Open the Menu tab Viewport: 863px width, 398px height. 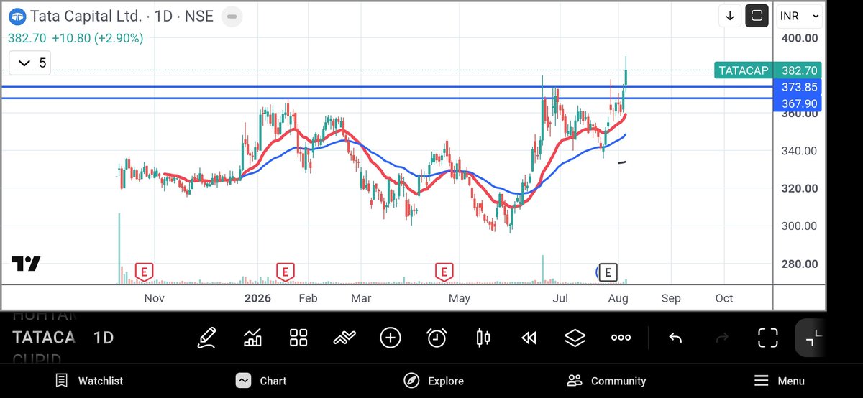click(780, 381)
